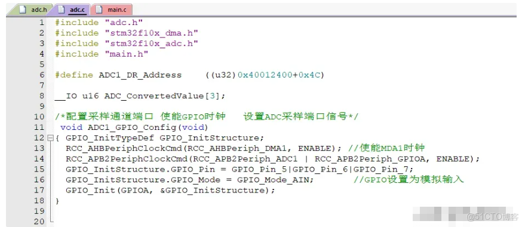Click the adc.c file icon
The image size is (525, 227).
pyautogui.click(x=62, y=10)
